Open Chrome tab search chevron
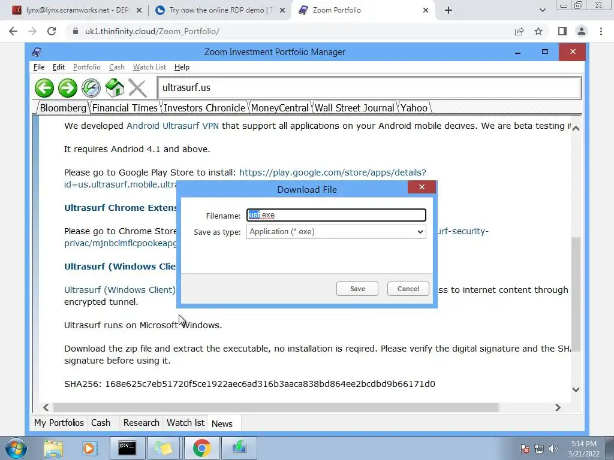The width and height of the screenshot is (614, 460). pos(542,10)
